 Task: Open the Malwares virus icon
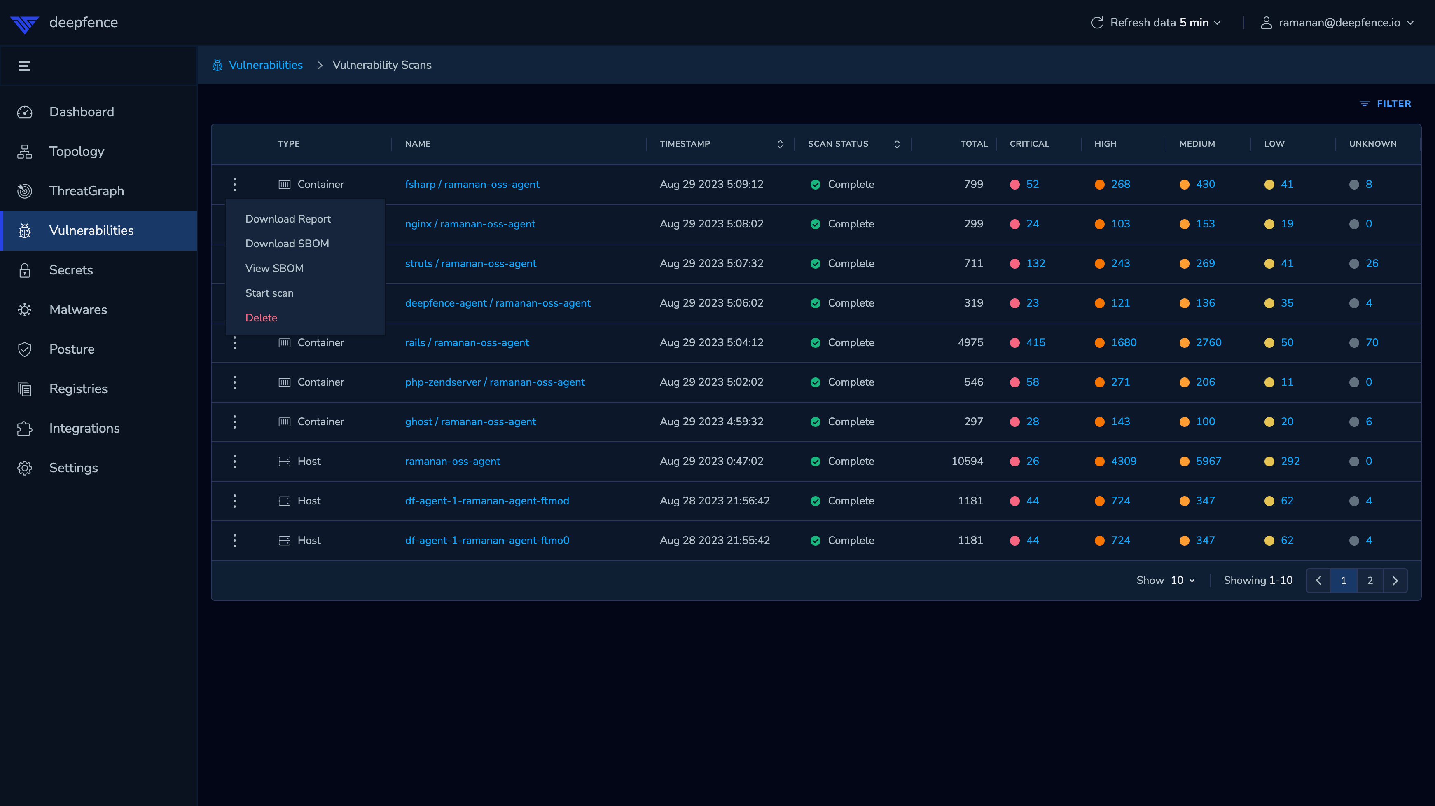click(x=25, y=310)
